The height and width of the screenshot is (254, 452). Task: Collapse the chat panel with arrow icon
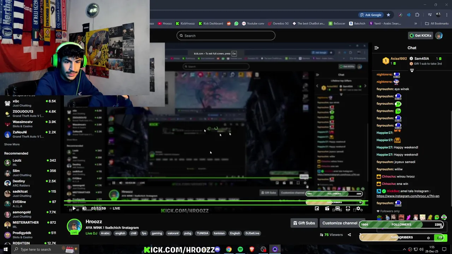(376, 48)
